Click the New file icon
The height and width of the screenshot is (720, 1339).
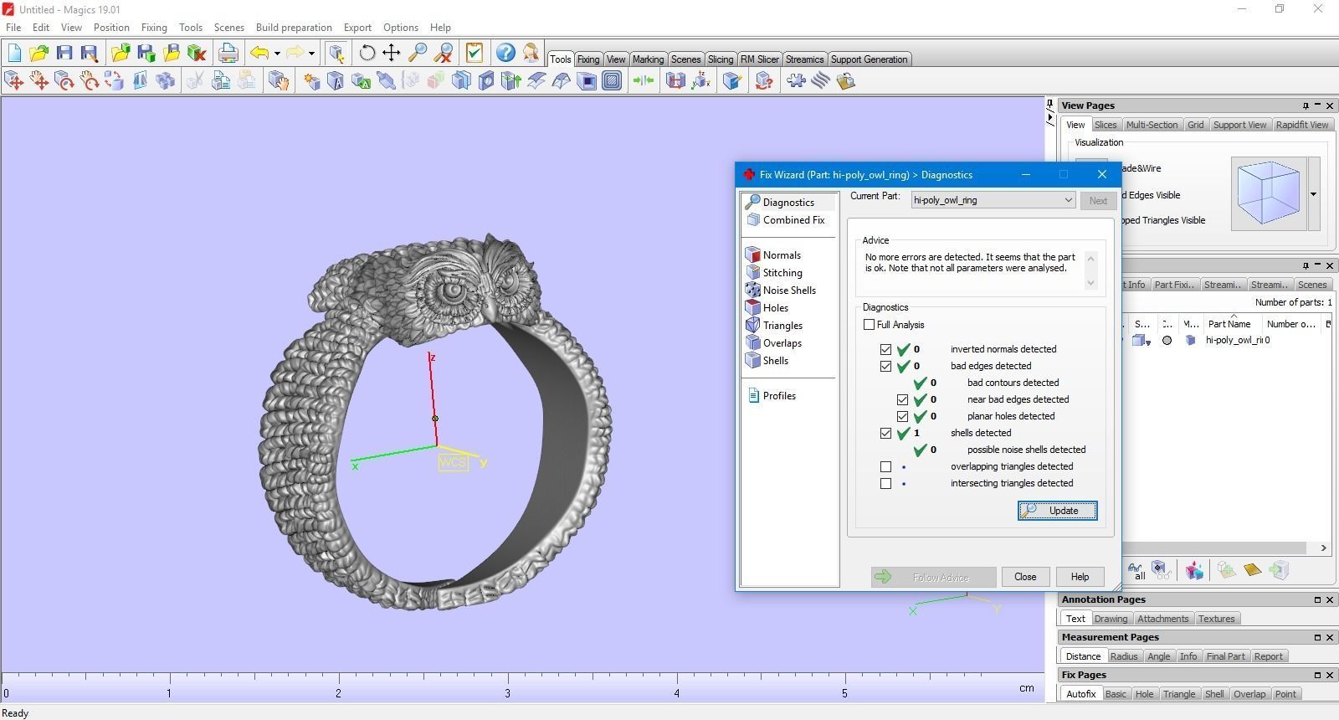[x=14, y=54]
